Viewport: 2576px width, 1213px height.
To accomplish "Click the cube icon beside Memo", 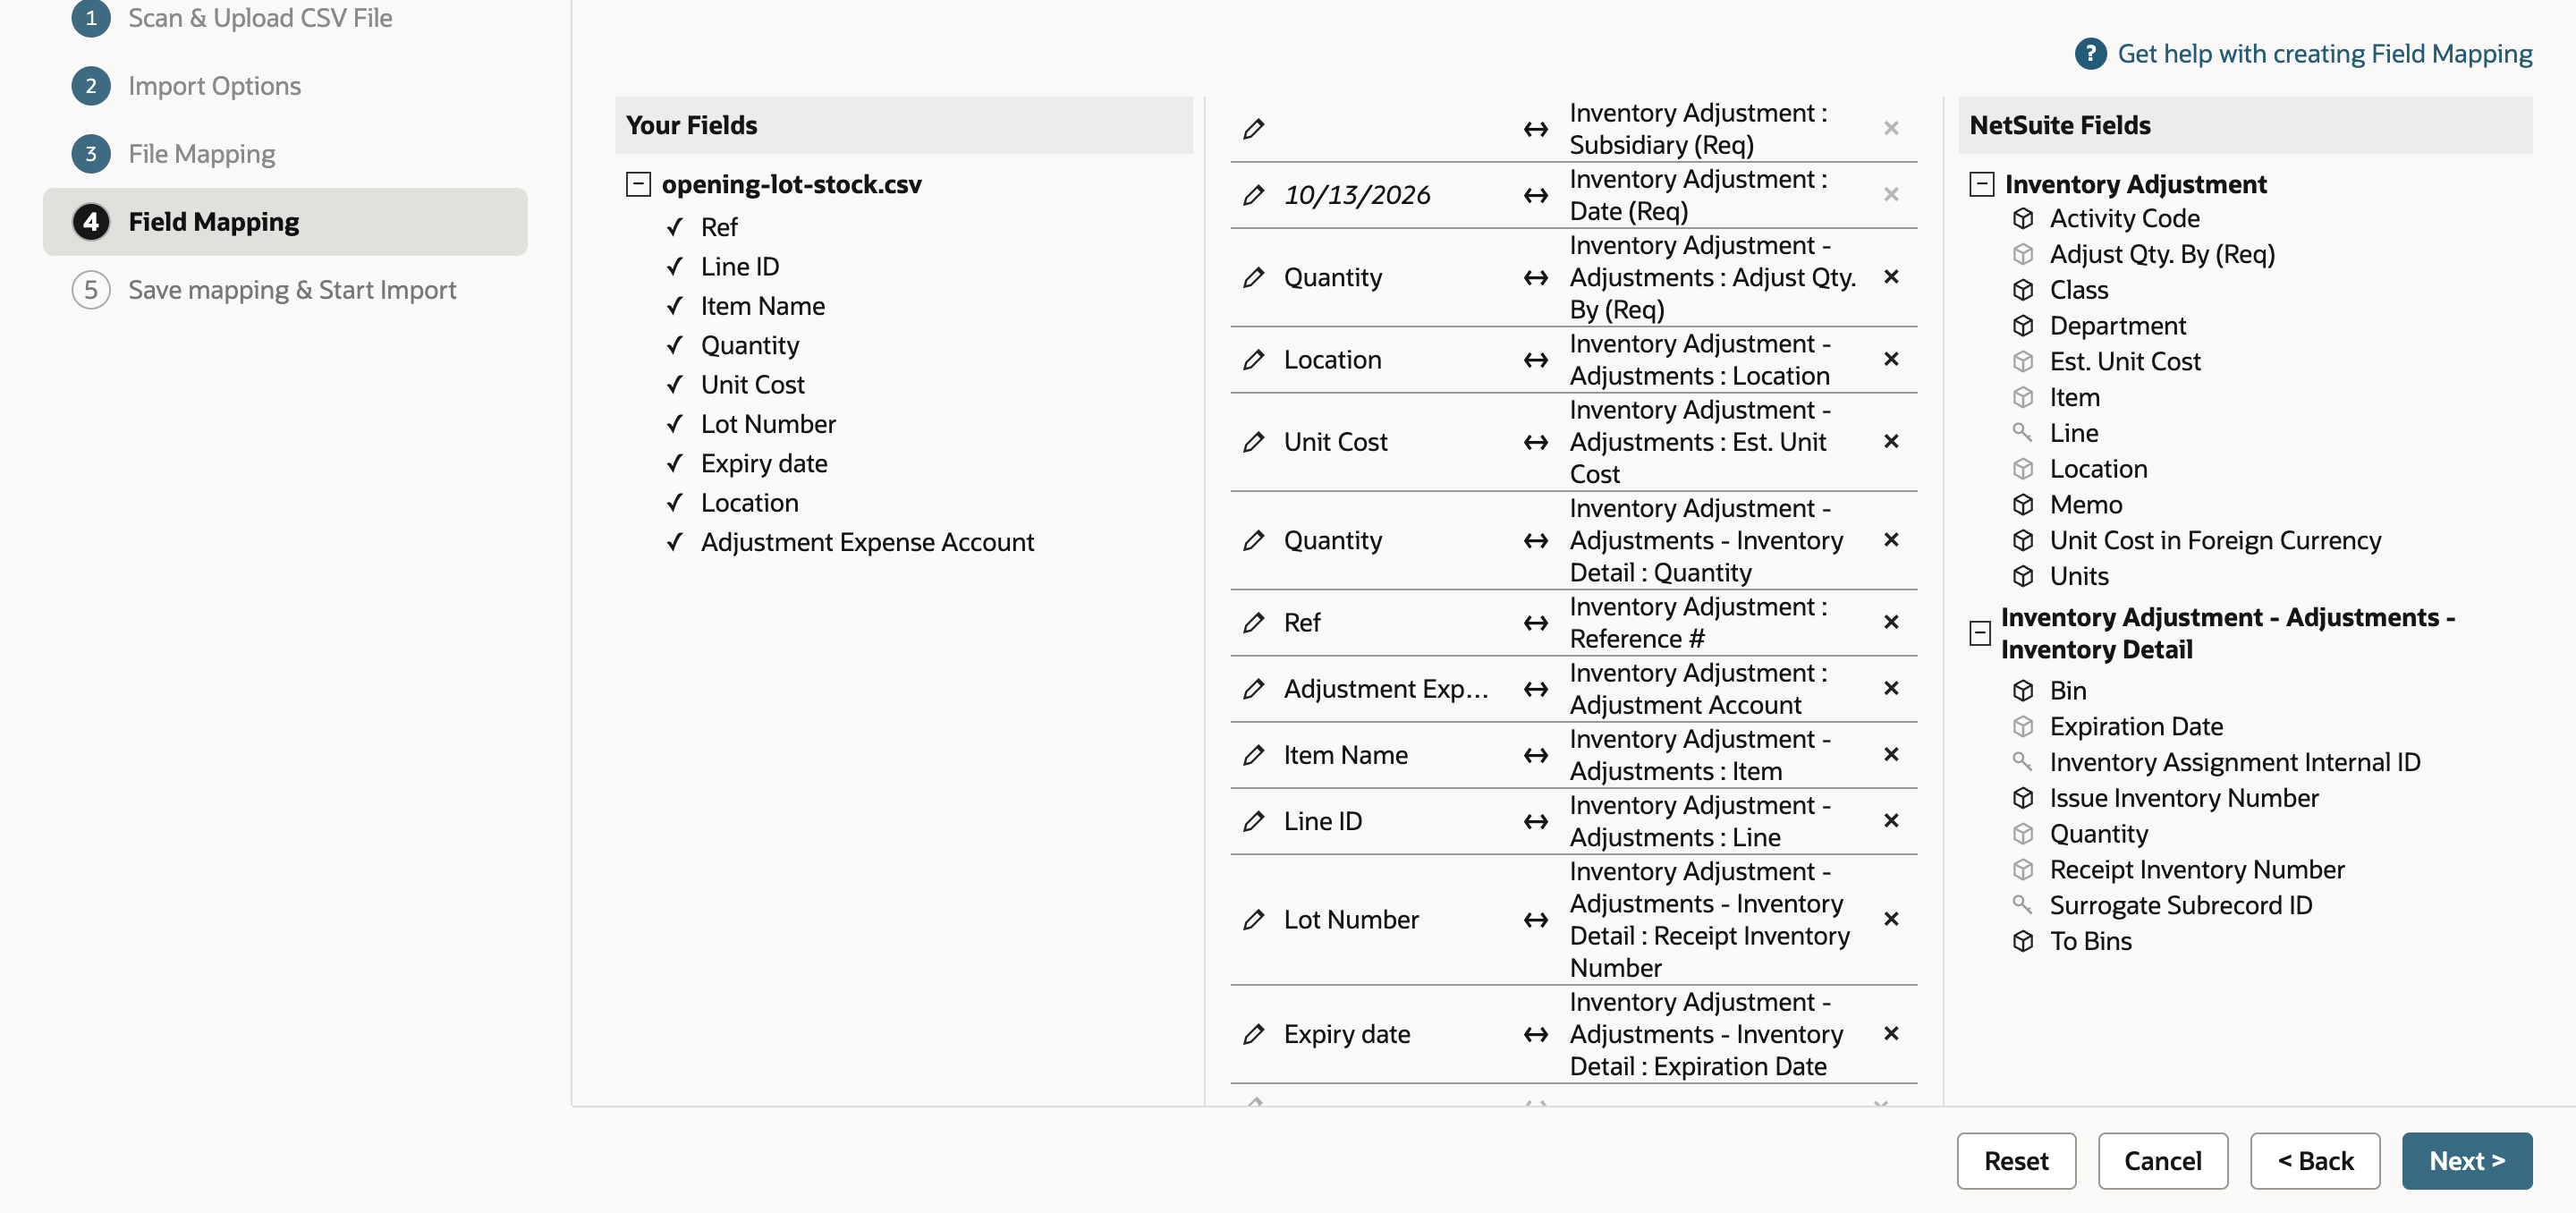I will tap(2023, 504).
